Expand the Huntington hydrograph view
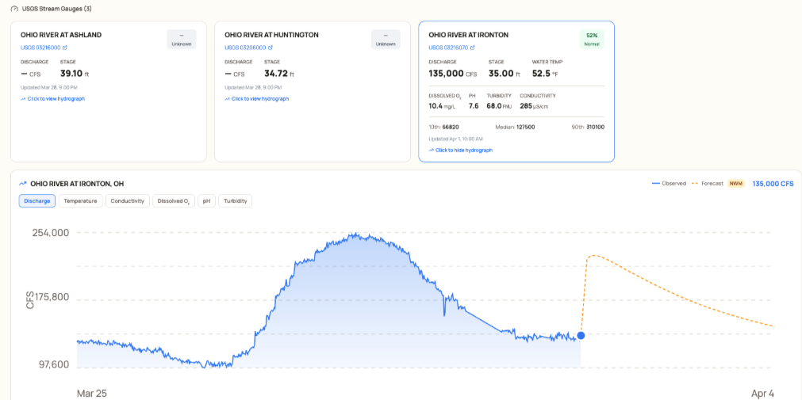Image resolution: width=802 pixels, height=400 pixels. point(259,99)
